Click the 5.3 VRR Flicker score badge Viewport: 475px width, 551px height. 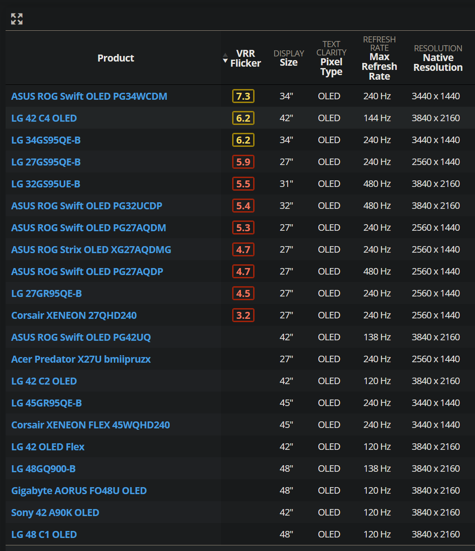[x=243, y=227]
